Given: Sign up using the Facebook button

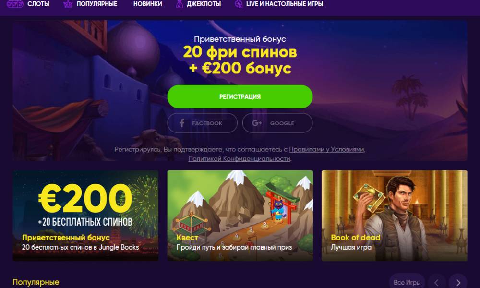Looking at the screenshot, I should [203, 123].
